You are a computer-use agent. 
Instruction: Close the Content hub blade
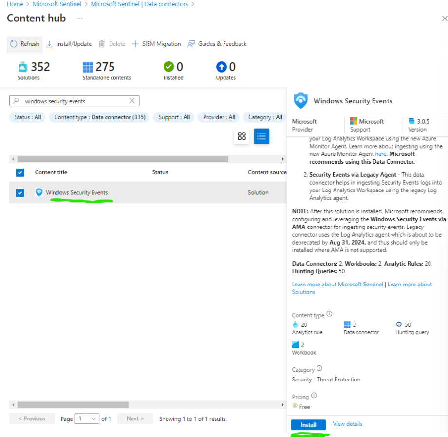click(444, 19)
